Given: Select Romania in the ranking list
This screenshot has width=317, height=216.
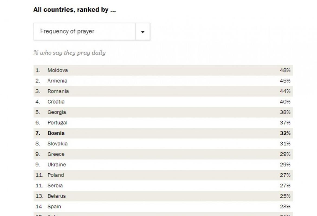Looking at the screenshot, I should tap(58, 91).
